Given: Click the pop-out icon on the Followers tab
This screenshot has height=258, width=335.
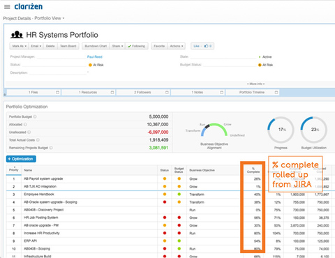Looking at the screenshot, I should pyautogui.click(x=167, y=92).
